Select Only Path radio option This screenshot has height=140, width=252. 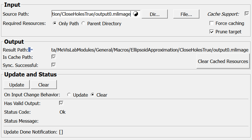55,24
